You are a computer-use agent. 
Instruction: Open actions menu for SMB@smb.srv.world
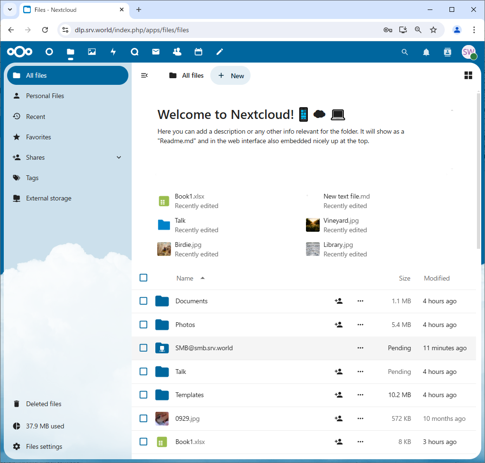click(360, 348)
